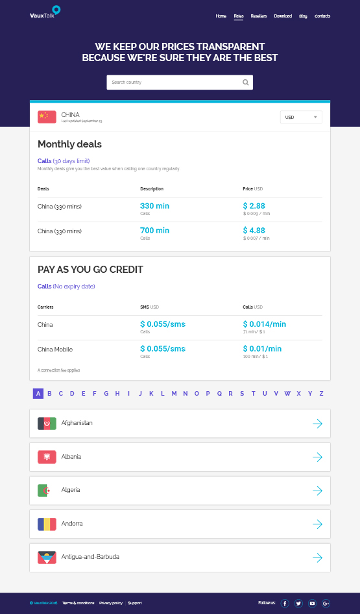Open Privacy policy footer link
The width and height of the screenshot is (360, 614).
111,603
